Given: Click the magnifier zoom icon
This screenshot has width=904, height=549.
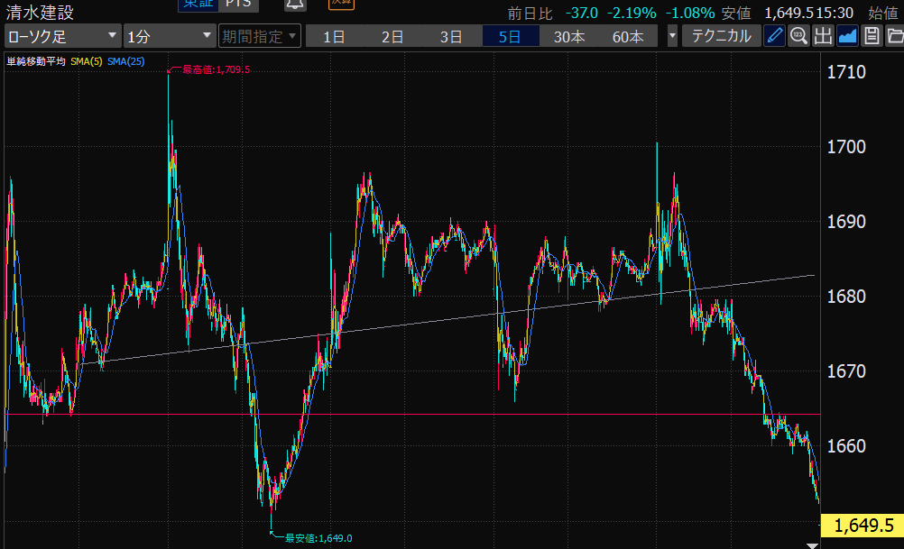Looking at the screenshot, I should [x=798, y=36].
